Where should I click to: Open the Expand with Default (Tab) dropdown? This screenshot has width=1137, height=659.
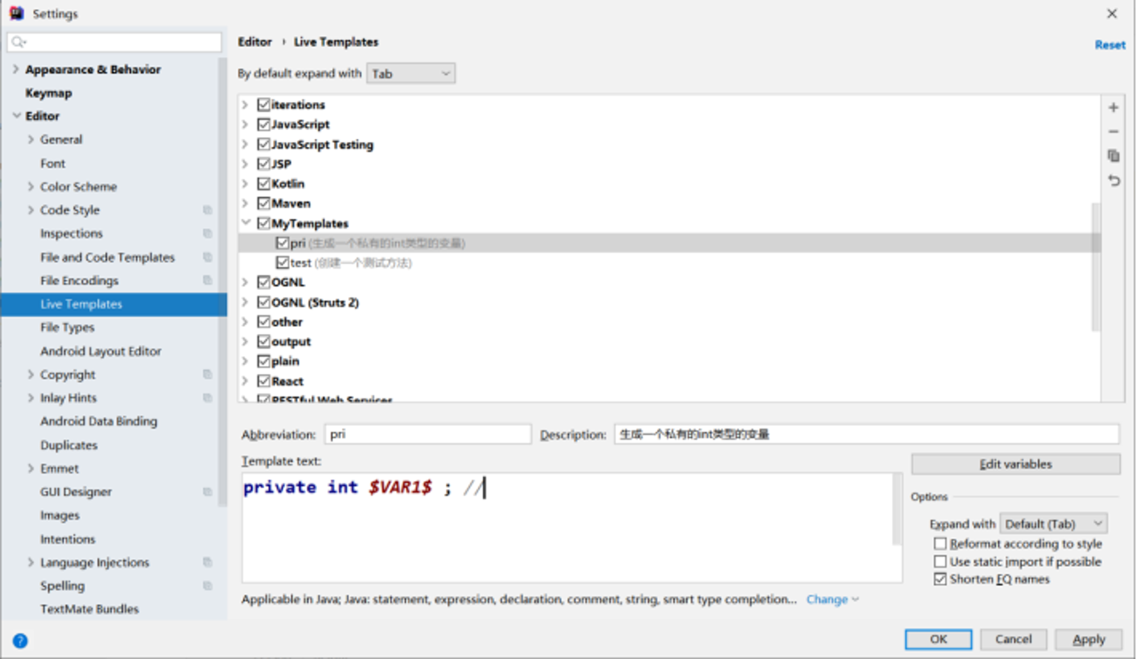(1053, 524)
